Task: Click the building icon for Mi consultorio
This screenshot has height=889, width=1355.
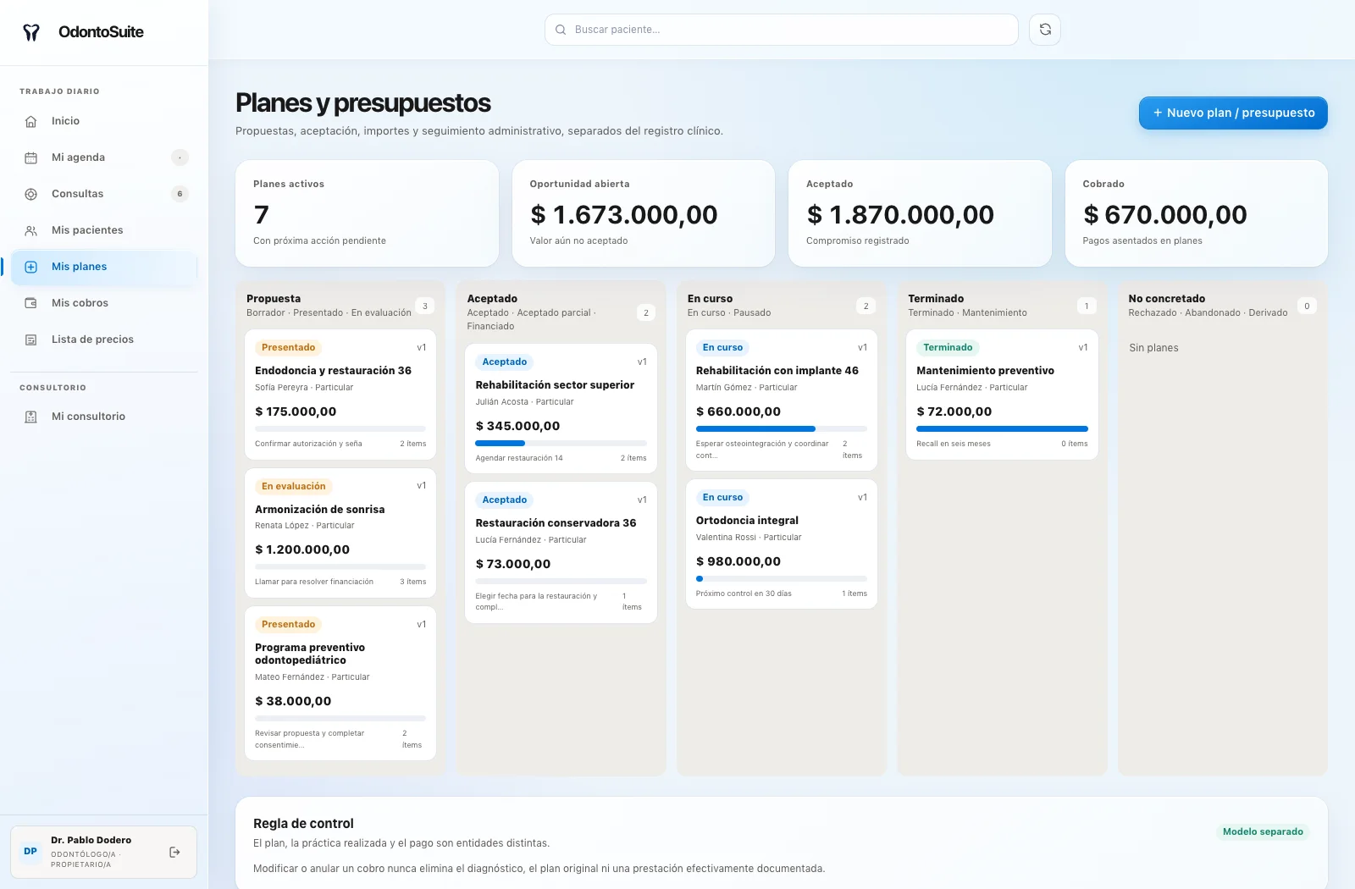Action: (31, 417)
